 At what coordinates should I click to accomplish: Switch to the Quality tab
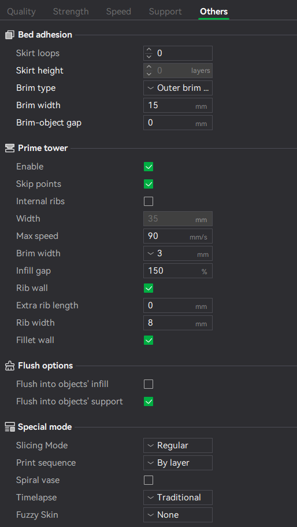point(21,12)
